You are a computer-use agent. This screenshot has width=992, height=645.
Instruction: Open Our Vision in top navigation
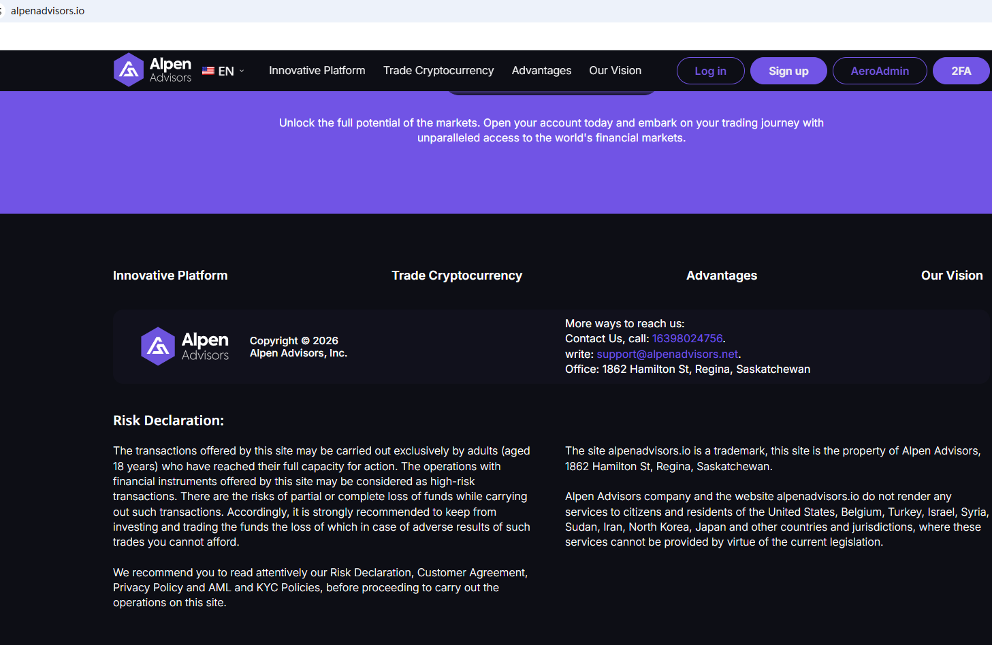[615, 71]
